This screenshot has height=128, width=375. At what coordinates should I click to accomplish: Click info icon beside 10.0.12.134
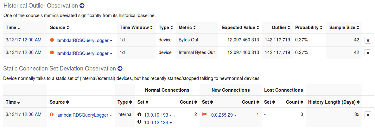140,122
